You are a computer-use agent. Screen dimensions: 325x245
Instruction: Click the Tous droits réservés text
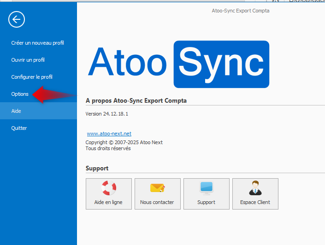pyautogui.click(x=108, y=148)
